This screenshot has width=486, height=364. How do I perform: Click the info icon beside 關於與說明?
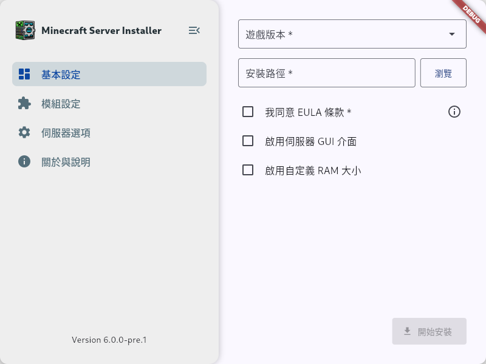(x=24, y=161)
